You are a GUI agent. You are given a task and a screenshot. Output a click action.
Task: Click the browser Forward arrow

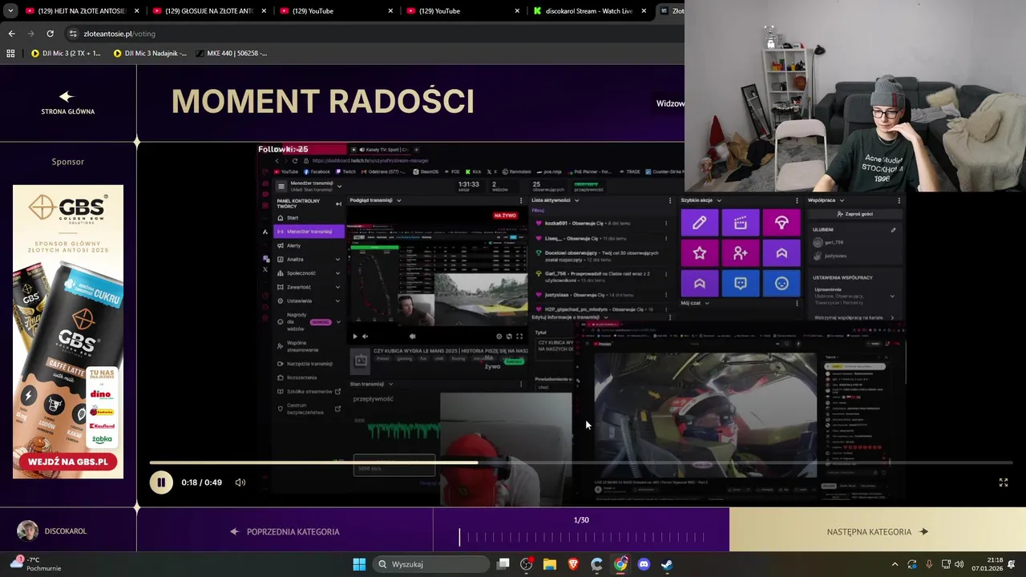click(30, 34)
